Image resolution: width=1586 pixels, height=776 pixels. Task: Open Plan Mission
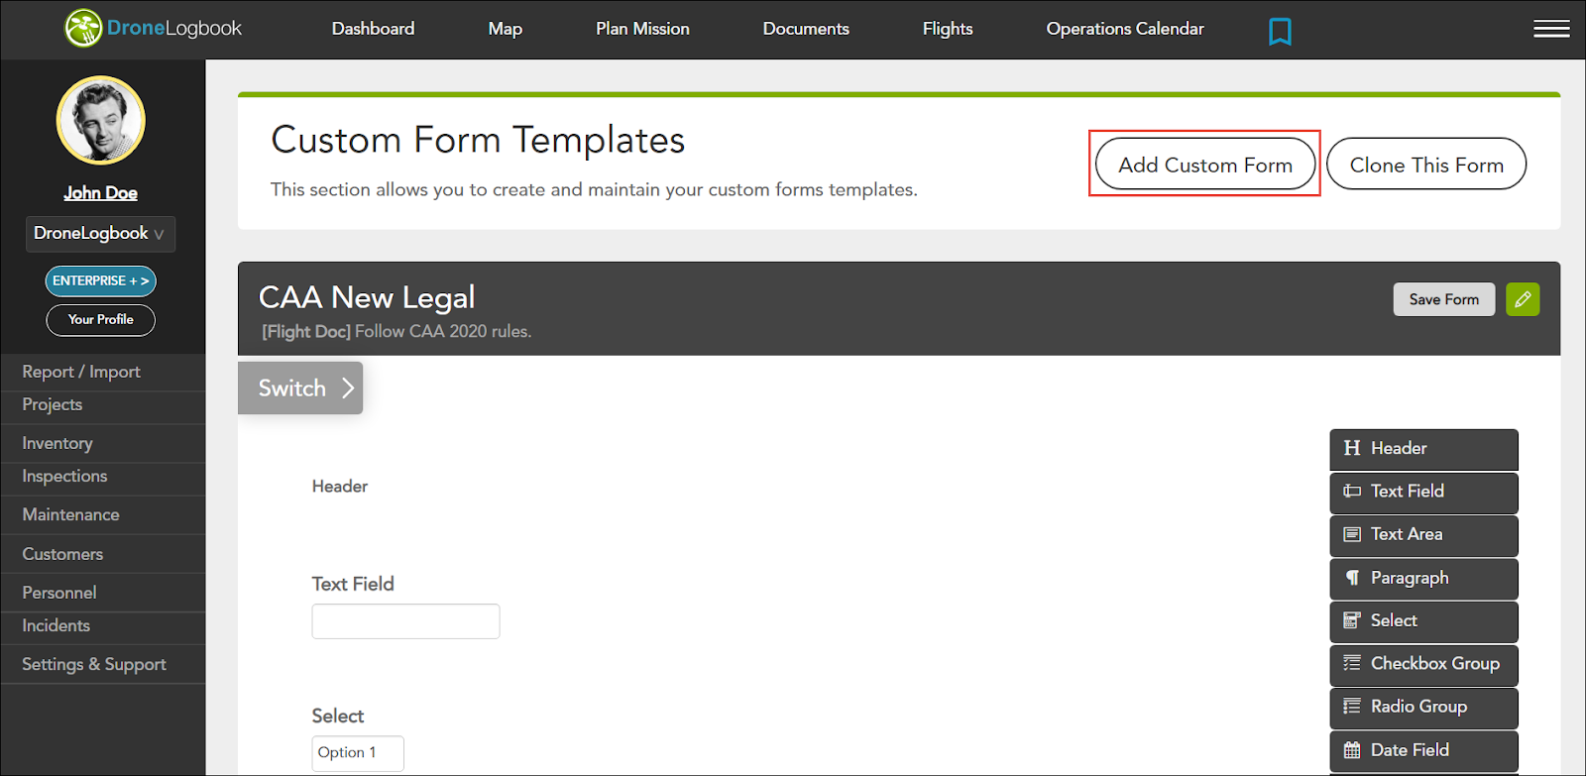click(642, 29)
